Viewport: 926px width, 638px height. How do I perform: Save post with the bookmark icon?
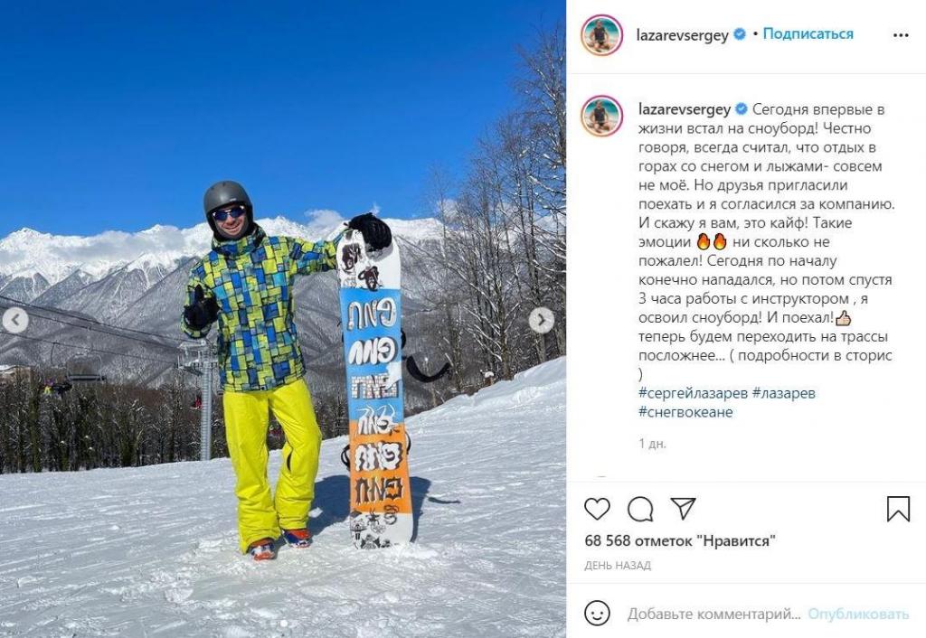[898, 509]
